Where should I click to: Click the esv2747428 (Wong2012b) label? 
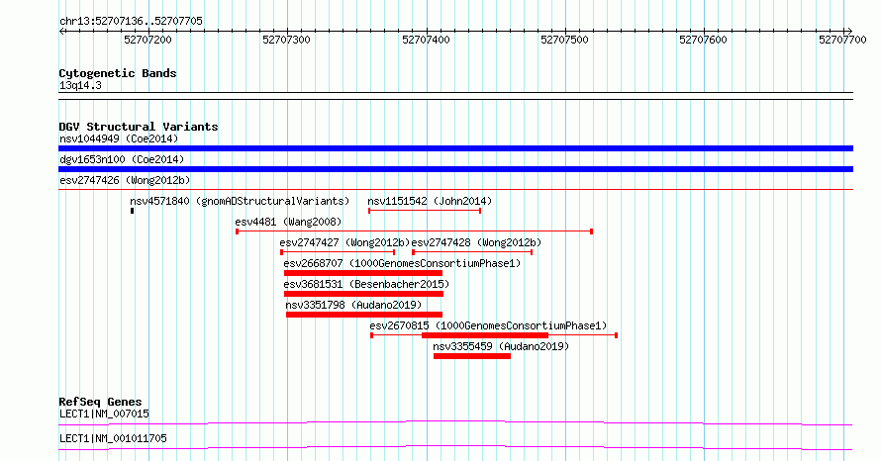[x=476, y=242]
